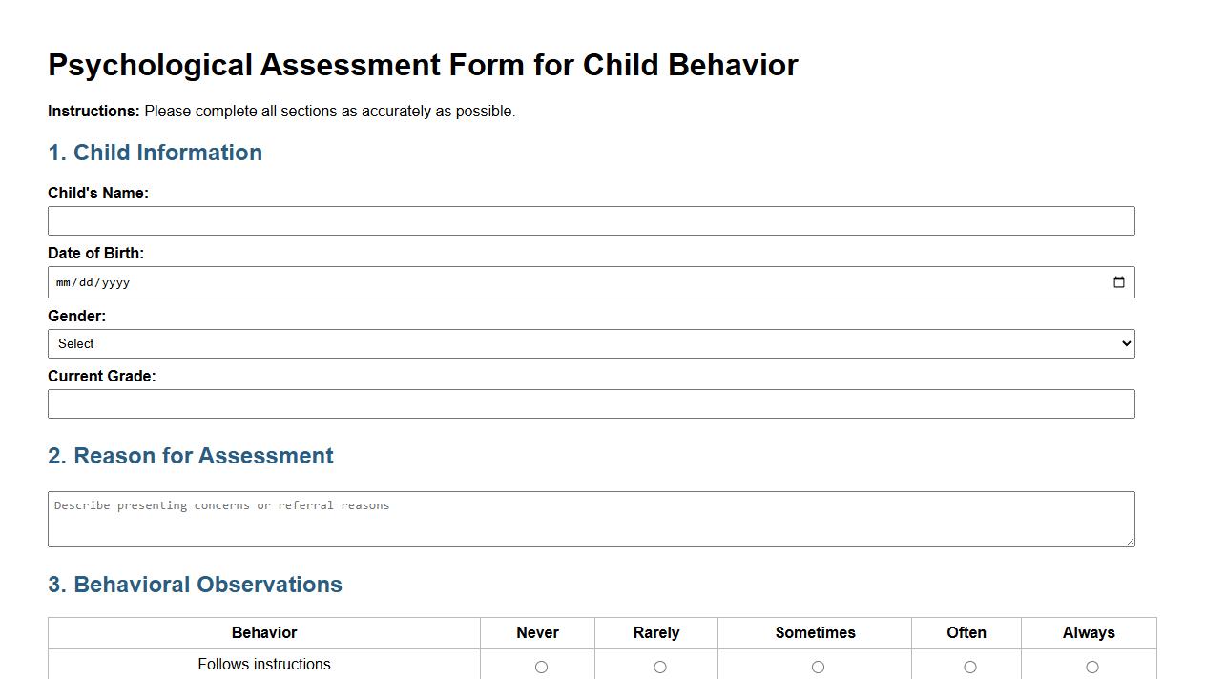Click the Child's Name input field

coord(592,220)
